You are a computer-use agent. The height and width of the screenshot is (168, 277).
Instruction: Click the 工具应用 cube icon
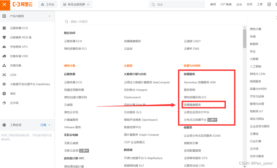click(x=4, y=125)
